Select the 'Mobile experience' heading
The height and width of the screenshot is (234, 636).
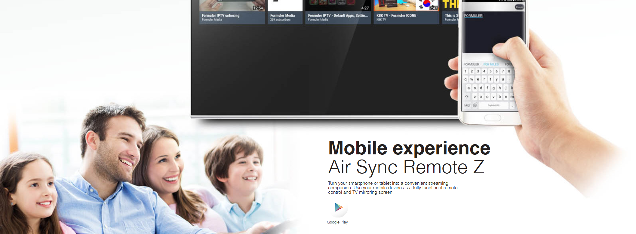(x=409, y=148)
